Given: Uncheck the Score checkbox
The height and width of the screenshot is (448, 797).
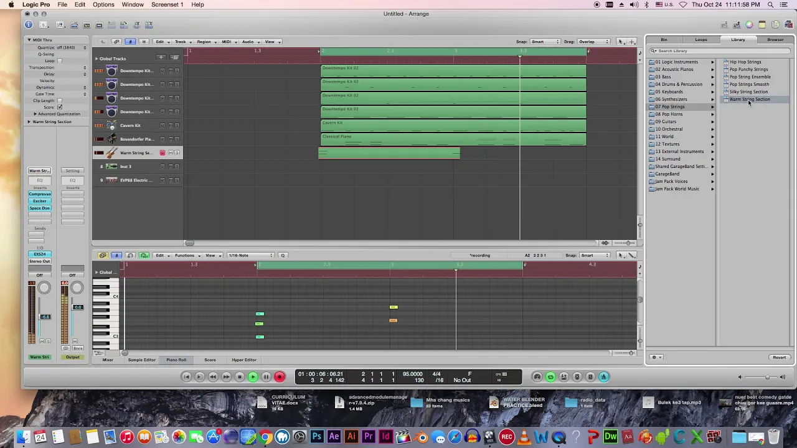Looking at the screenshot, I should click(60, 107).
